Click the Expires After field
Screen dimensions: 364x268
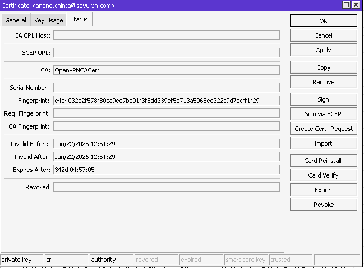pyautogui.click(x=167, y=170)
